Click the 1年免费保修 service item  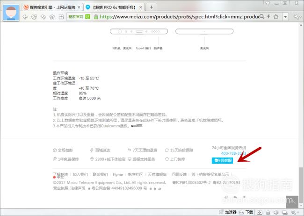click(x=66, y=159)
